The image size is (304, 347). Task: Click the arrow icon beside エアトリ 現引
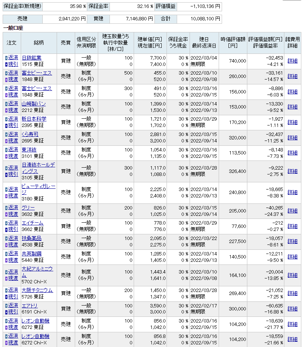pos(6,312)
